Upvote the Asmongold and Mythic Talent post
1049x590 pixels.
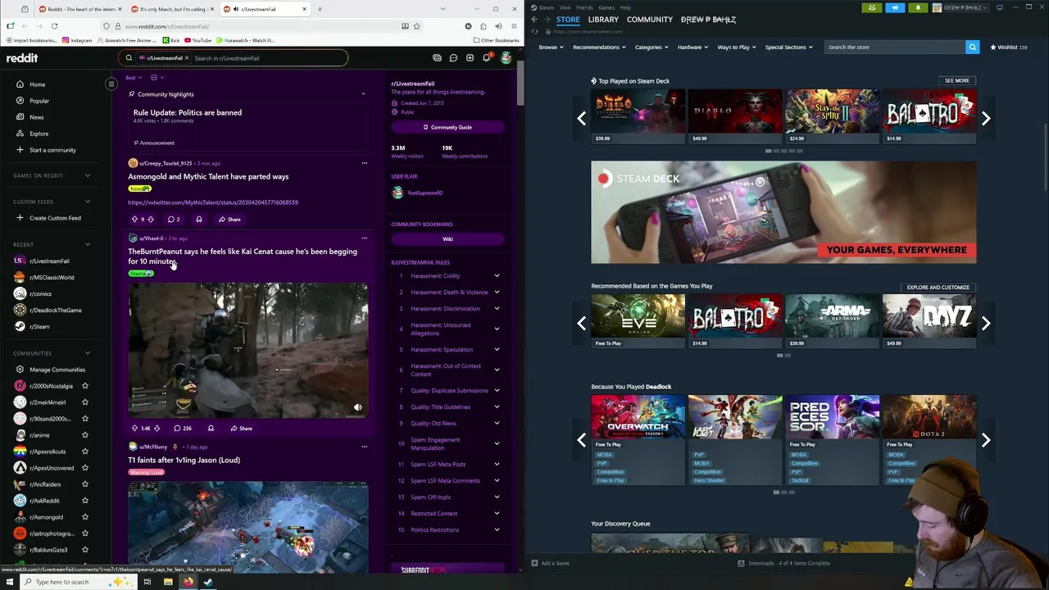[134, 220]
